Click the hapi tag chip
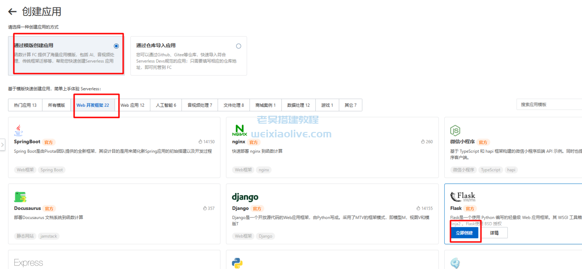 coord(511,170)
